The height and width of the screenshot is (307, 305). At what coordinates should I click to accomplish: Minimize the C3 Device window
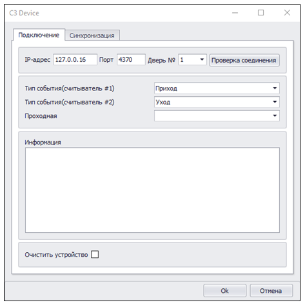coord(235,13)
